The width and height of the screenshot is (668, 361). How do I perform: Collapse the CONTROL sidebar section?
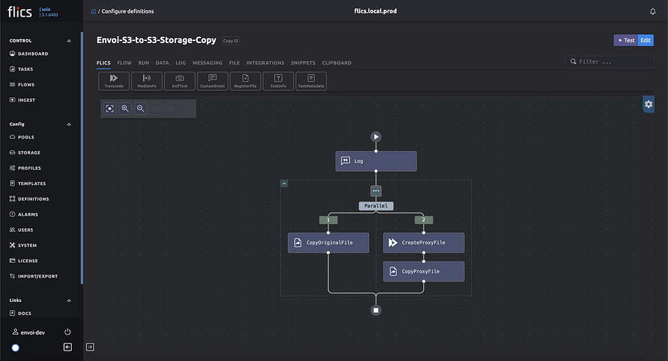click(x=68, y=41)
